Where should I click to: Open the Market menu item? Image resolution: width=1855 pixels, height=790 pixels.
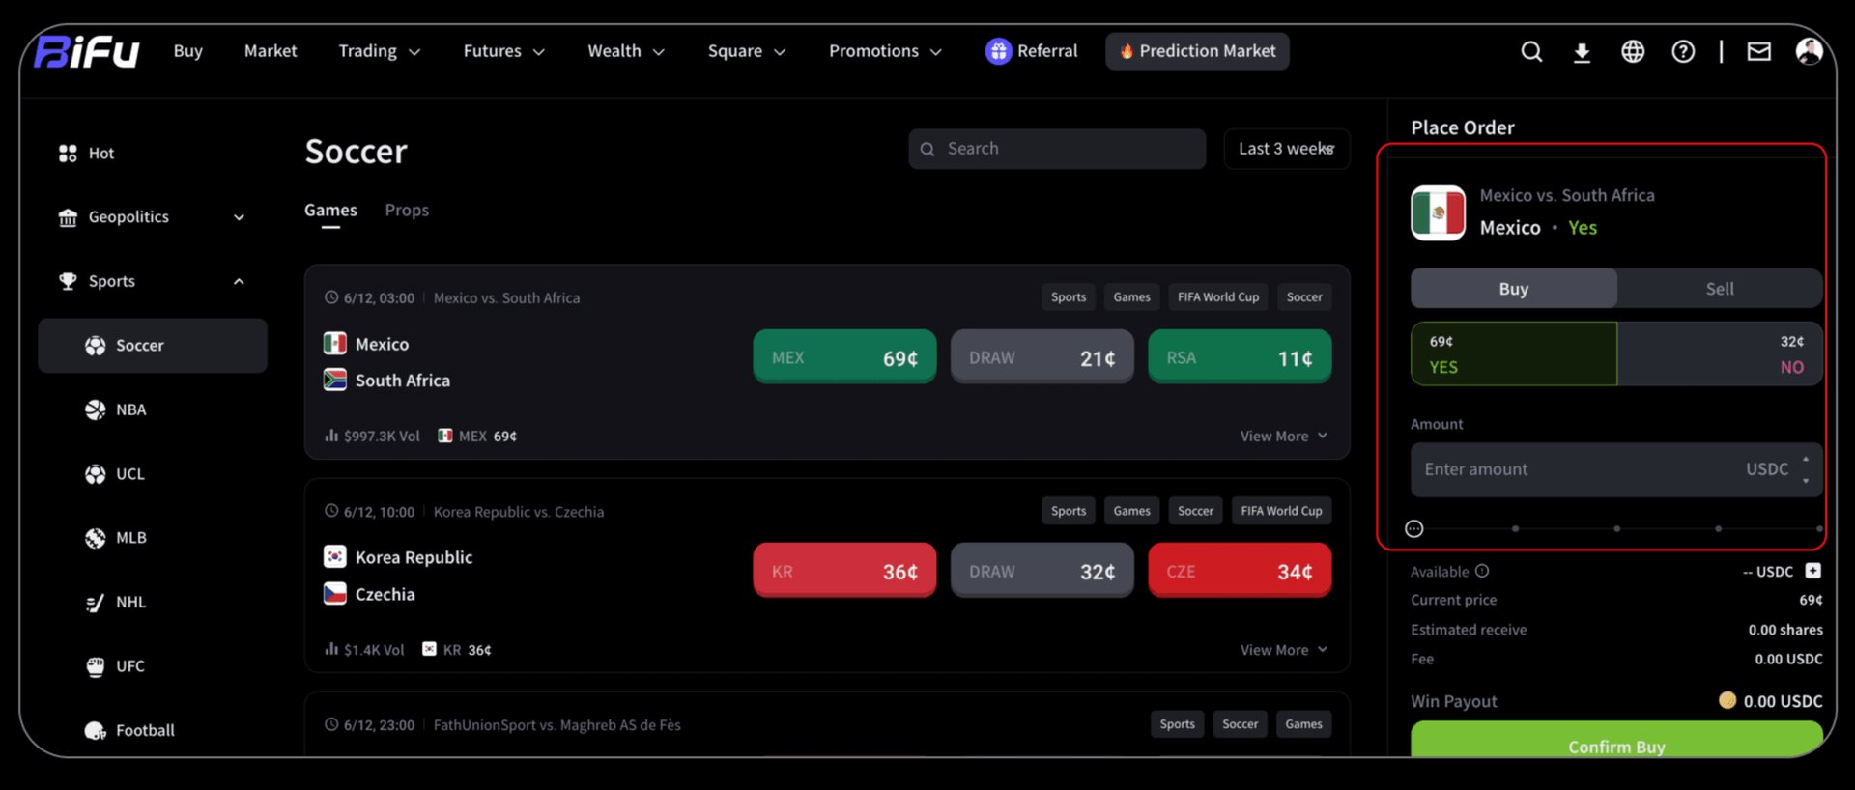point(271,51)
